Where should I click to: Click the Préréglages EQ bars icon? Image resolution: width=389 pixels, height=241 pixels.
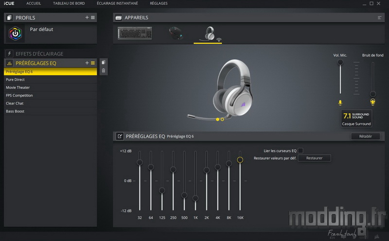point(9,63)
